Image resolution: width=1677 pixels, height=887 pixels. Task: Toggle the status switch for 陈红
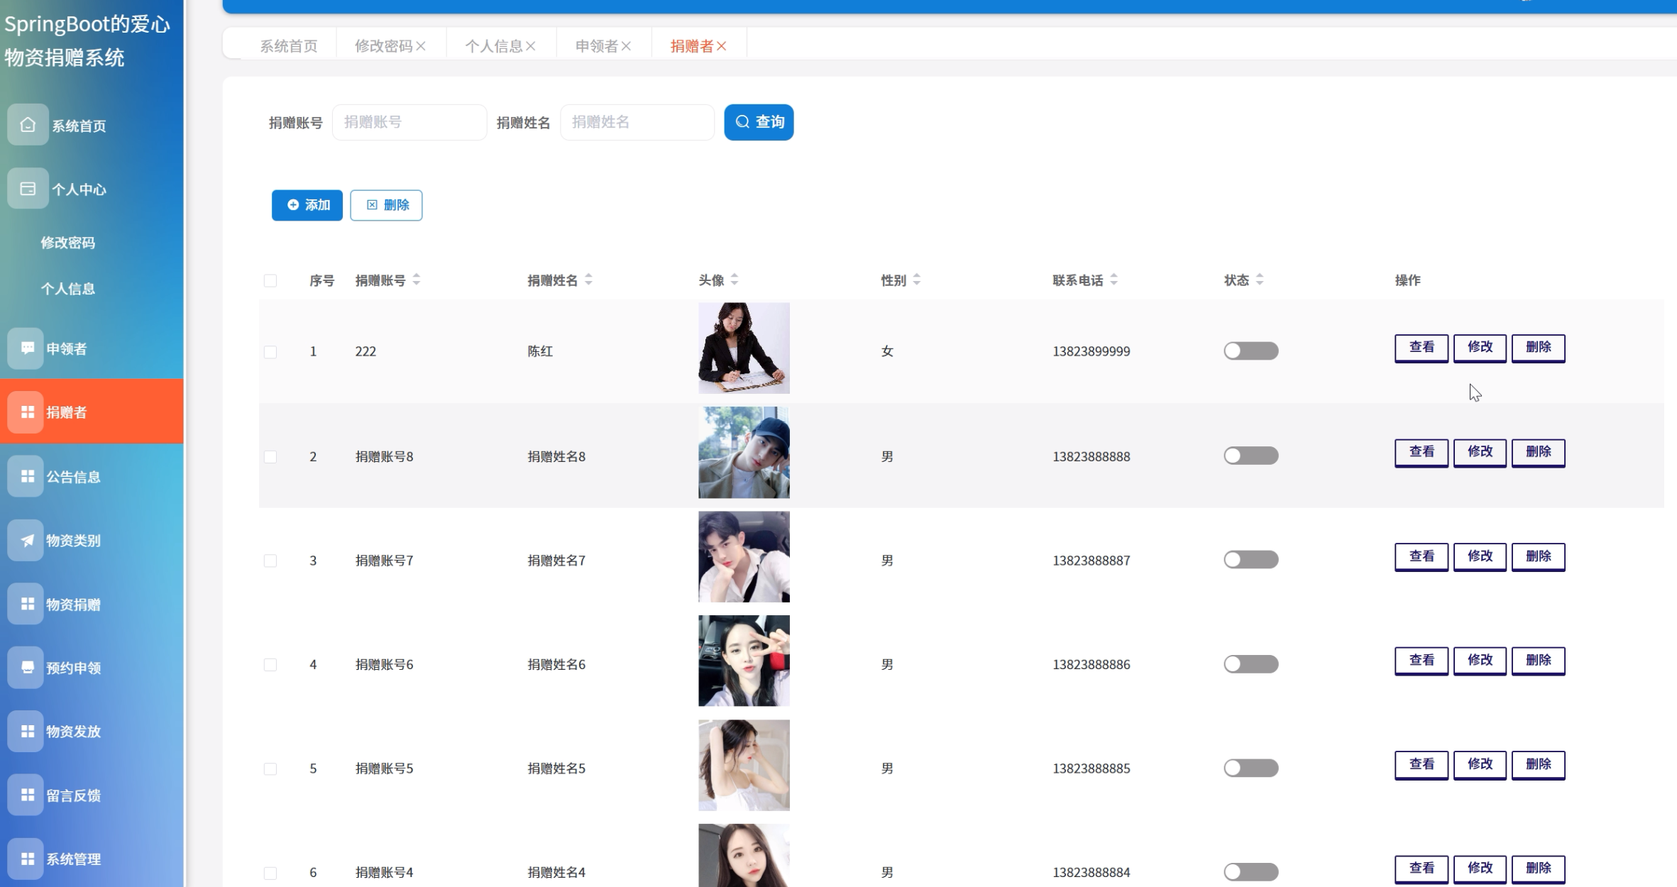click(1250, 351)
